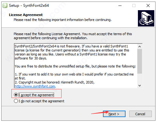Screen dimensions: 158x122
Task: Click the License Agreement heading
Action: 26,15
